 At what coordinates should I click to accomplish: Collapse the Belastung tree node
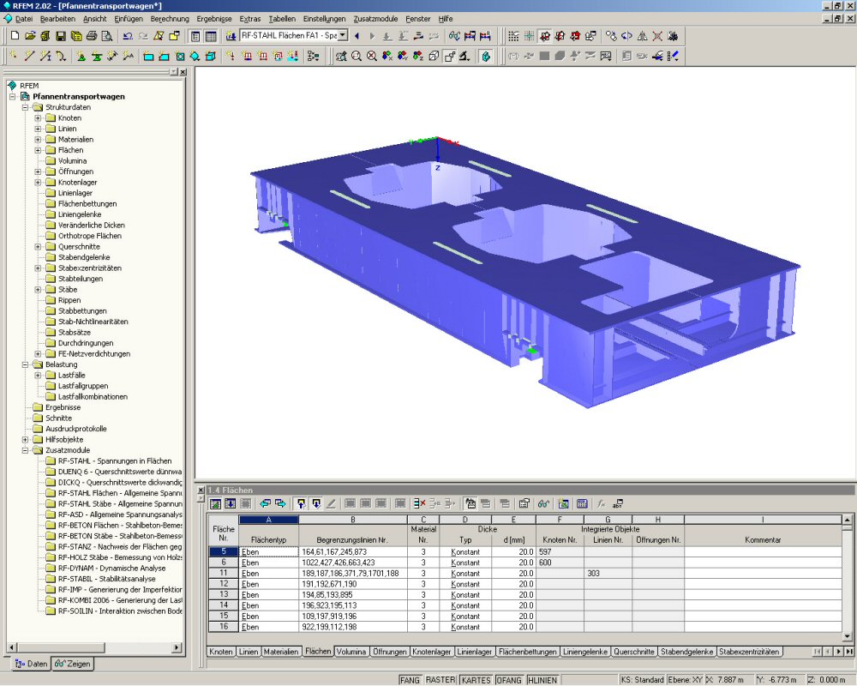click(x=25, y=364)
